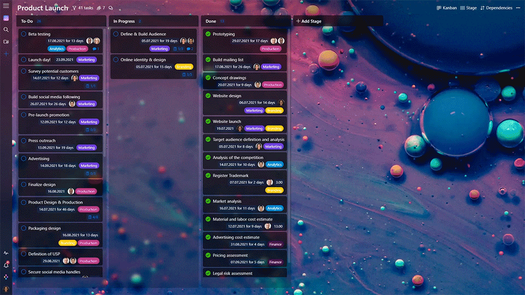Mark Beta testing task as complete
Screen dimensions: 525x295
coord(24,34)
